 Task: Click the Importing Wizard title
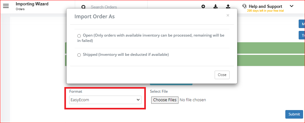(x=32, y=4)
